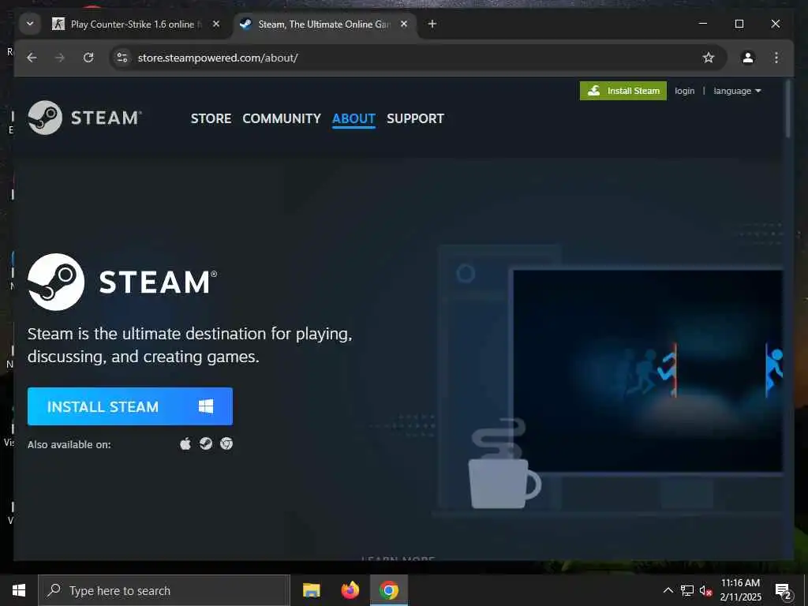This screenshot has width=808, height=606.
Task: Select the Steam Ultimate Online tab
Action: 324,24
